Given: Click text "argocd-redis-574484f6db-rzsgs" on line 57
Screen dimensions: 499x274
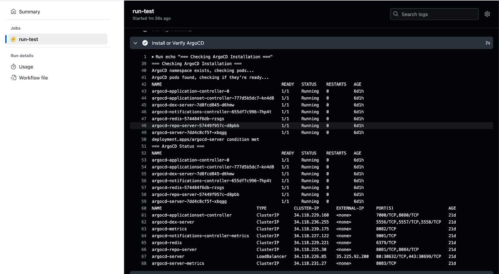Looking at the screenshot, I should point(188,188).
